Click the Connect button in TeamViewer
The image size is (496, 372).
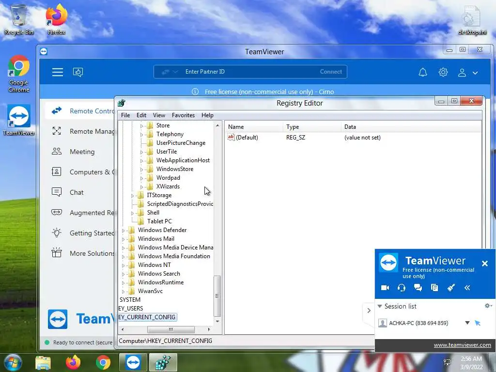point(330,72)
